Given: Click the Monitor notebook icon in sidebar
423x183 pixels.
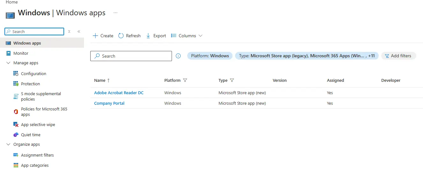Looking at the screenshot, I should point(8,53).
